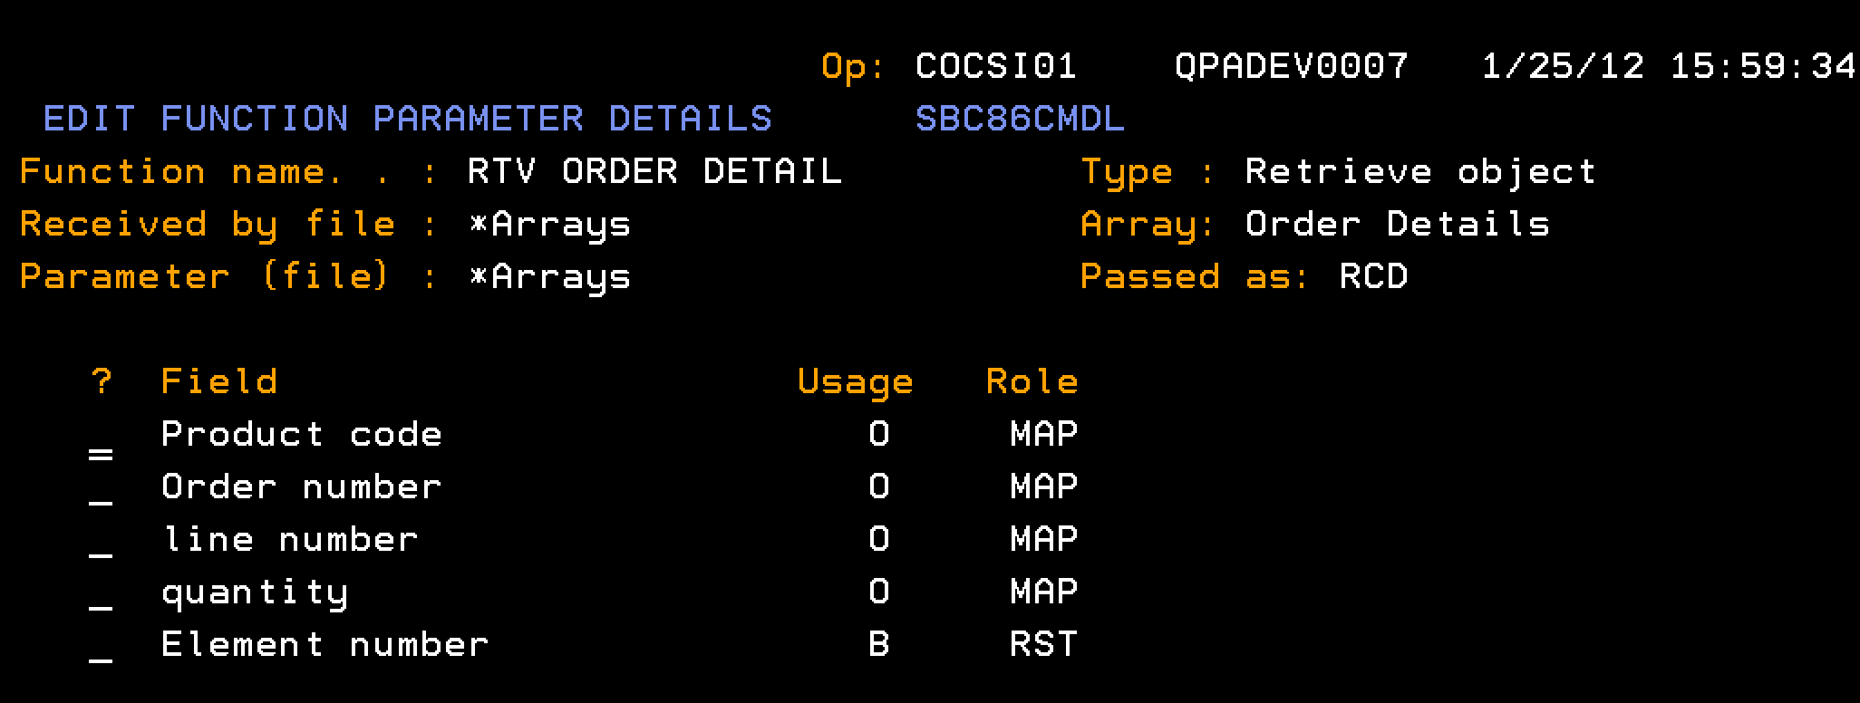Click the MAP role of quantity
This screenshot has width=1860, height=703.
(1044, 592)
